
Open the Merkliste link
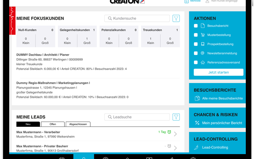pyautogui.click(x=195, y=1)
